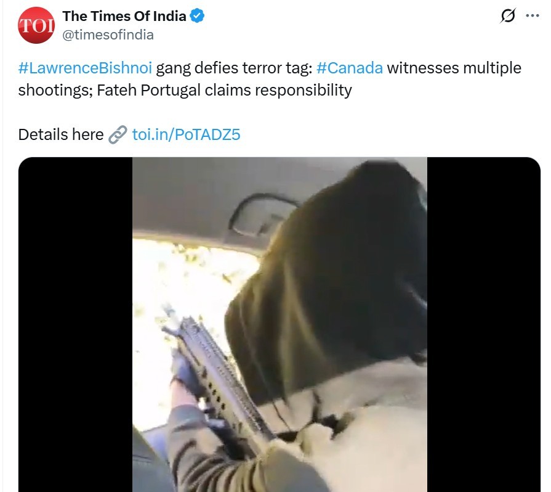Click the left black bar of video
Viewport: 551px width, 492px height.
[75, 324]
